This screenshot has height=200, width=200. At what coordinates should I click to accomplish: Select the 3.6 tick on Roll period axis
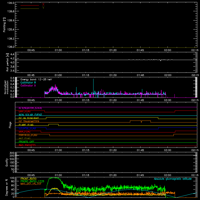(x=12, y=71)
